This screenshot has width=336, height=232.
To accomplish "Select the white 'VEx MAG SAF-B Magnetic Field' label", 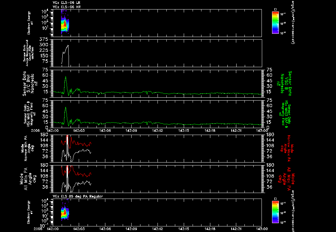I will 30,114.
